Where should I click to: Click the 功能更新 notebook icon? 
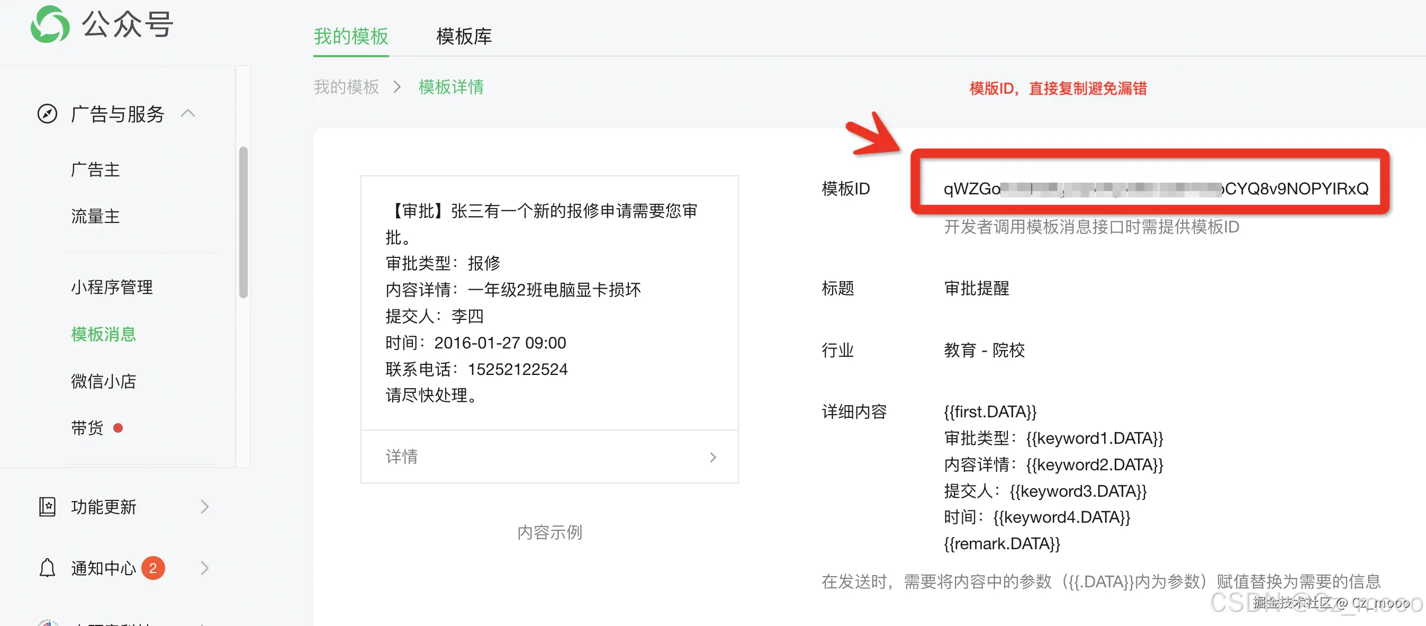click(47, 506)
